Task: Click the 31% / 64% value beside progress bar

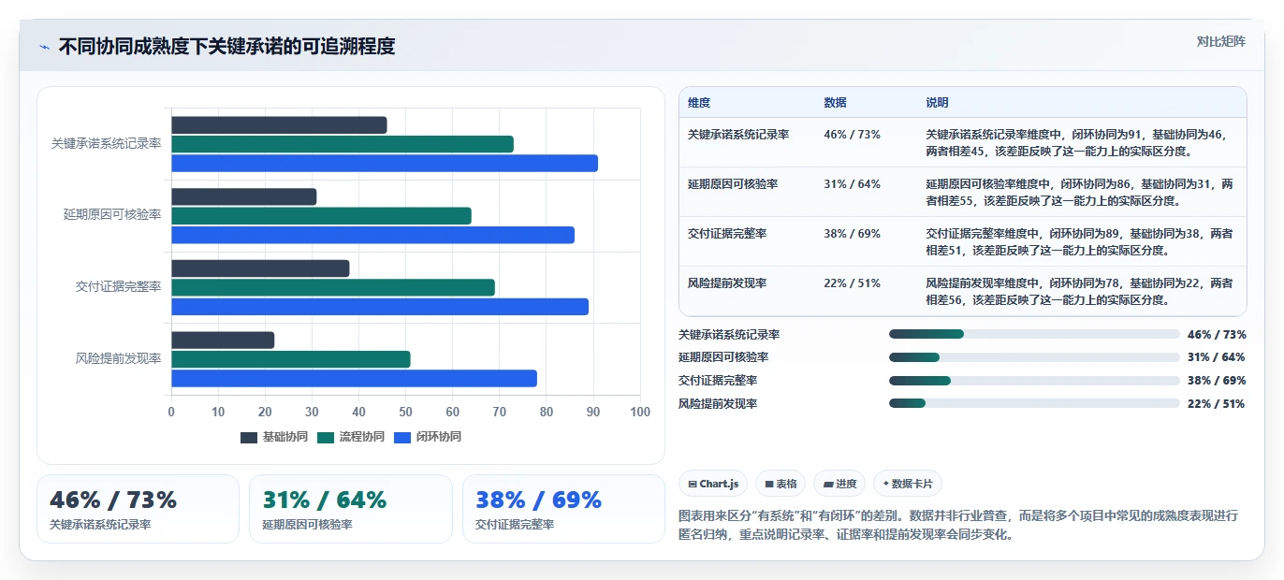Action: point(1217,357)
